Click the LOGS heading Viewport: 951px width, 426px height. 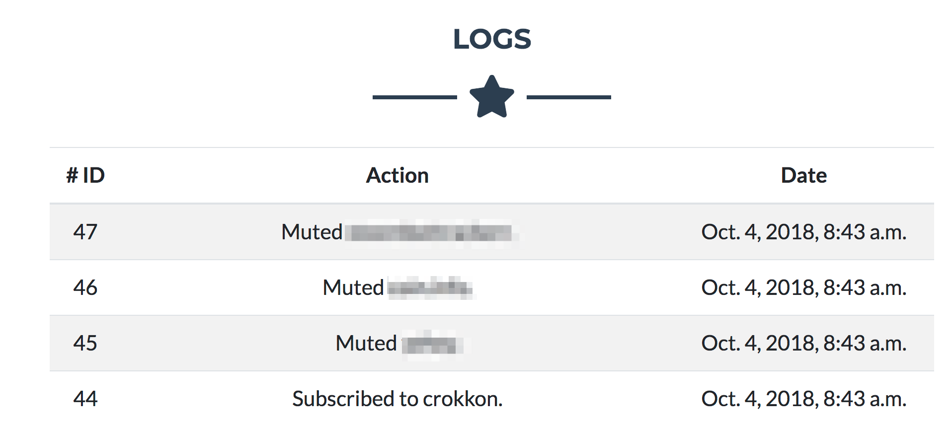492,39
